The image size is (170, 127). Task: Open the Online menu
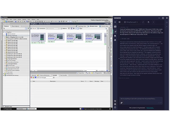[x=19, y=20]
